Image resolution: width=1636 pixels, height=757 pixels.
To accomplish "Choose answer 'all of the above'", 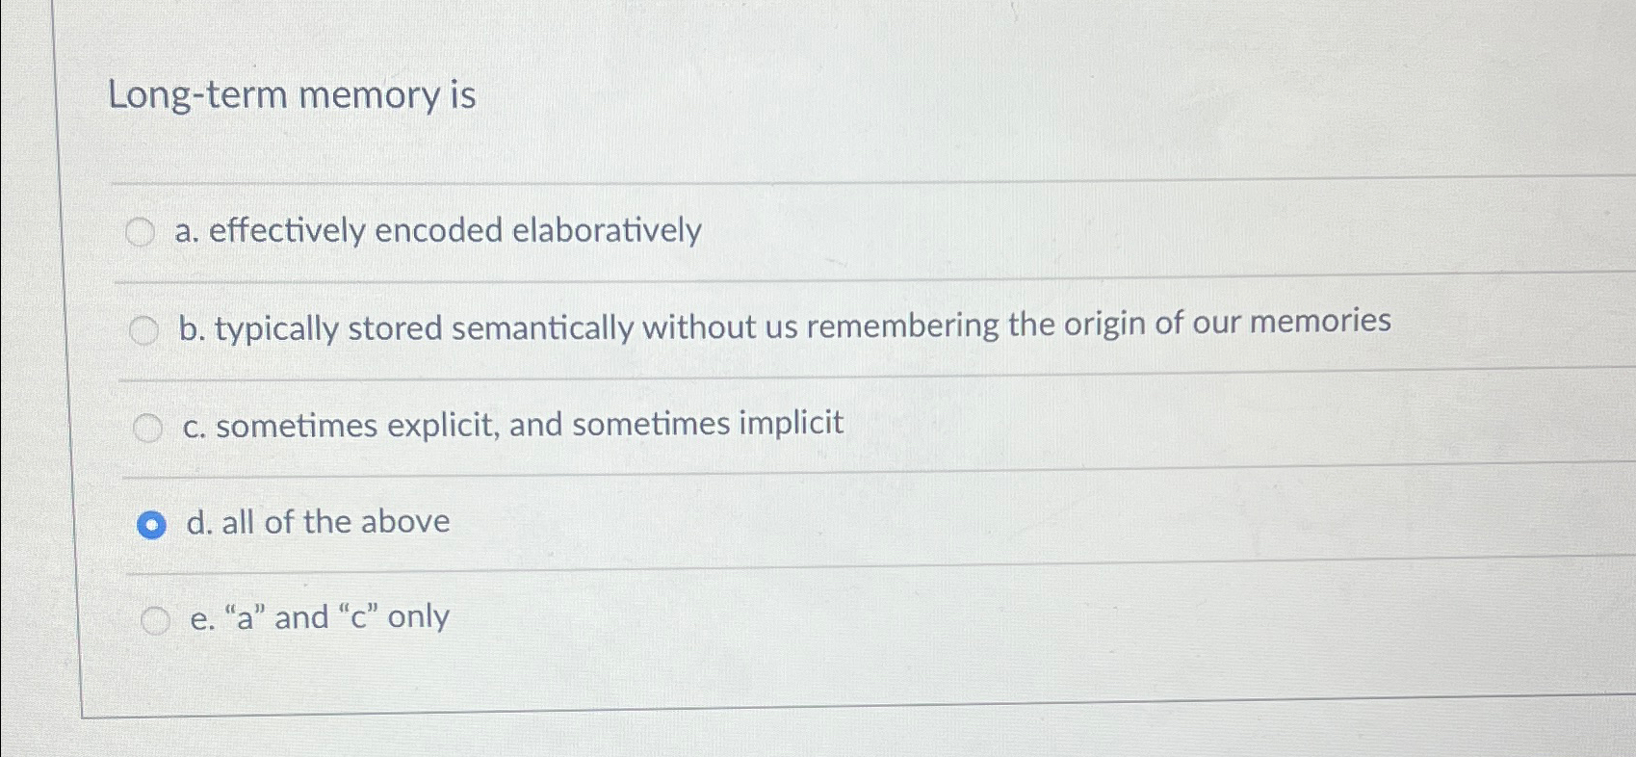I will (317, 522).
